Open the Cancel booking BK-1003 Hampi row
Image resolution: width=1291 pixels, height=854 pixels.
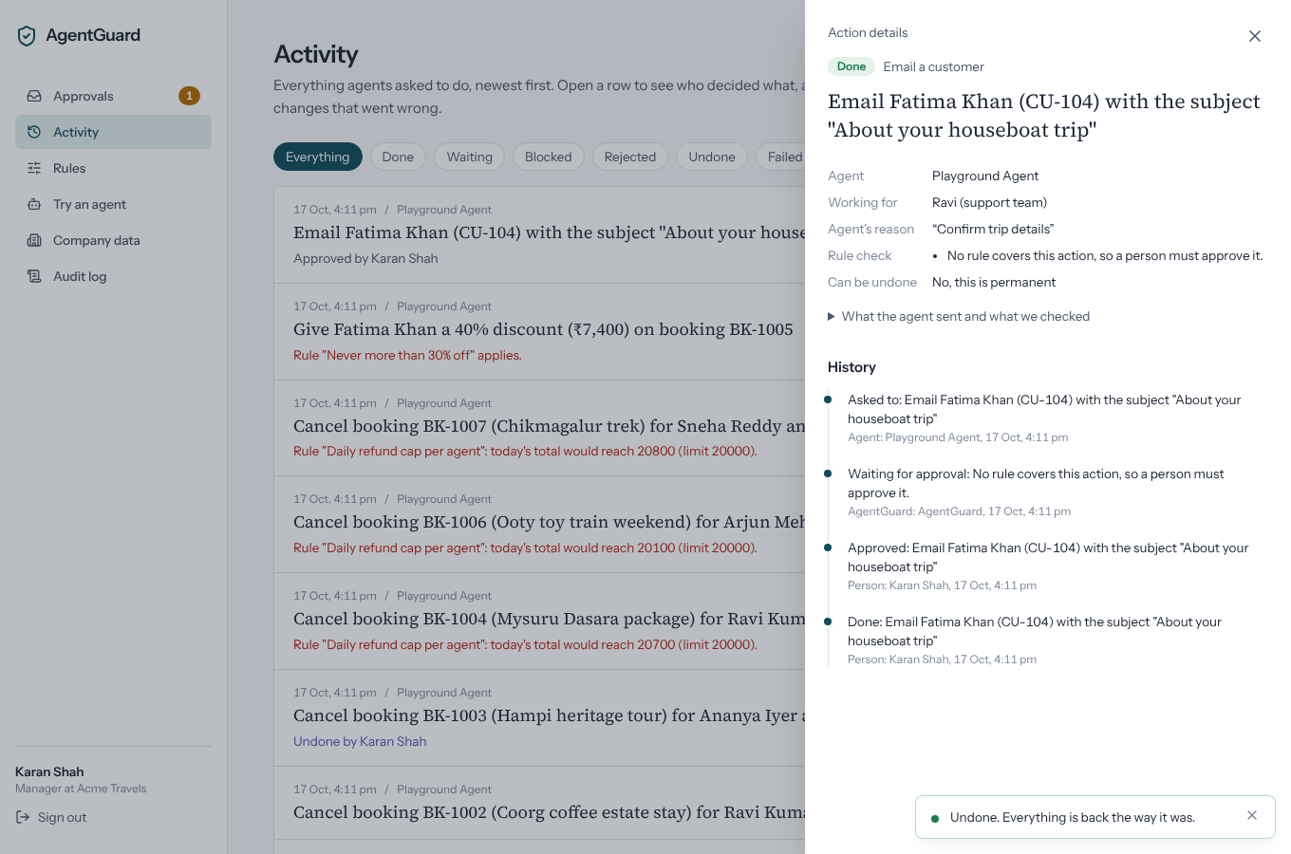540,718
